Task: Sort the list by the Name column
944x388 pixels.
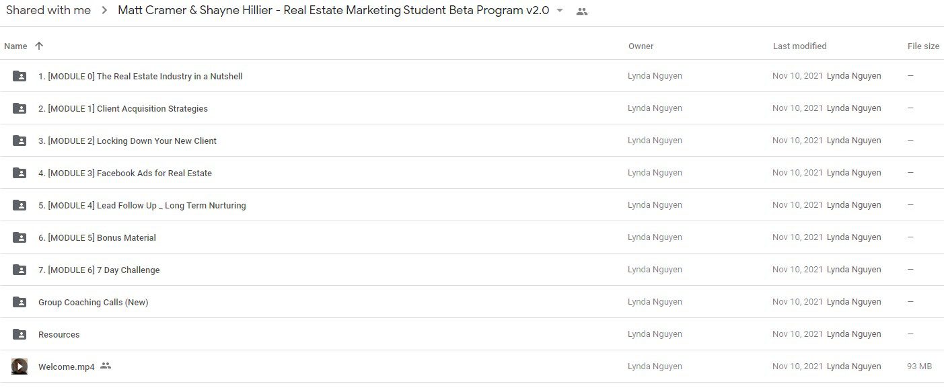Action: point(15,46)
